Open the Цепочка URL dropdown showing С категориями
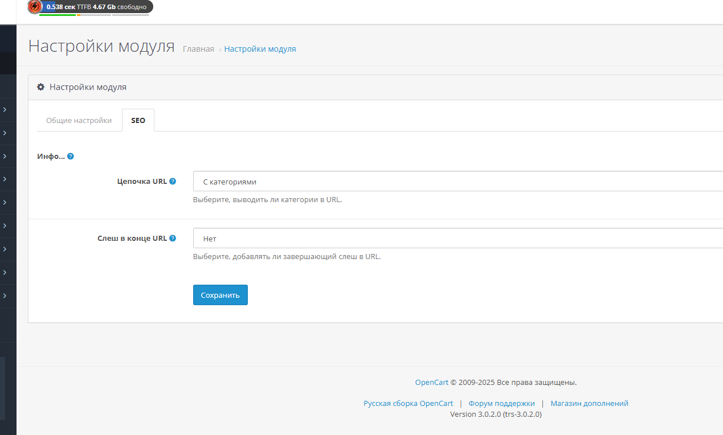 (458, 182)
